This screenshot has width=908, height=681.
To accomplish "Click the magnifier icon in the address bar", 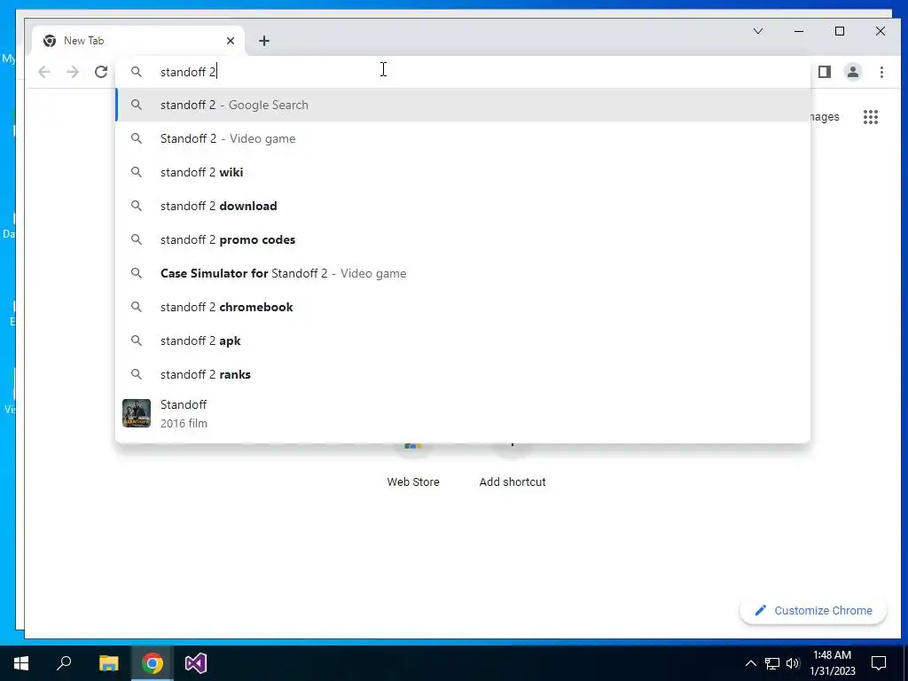I will 136,72.
